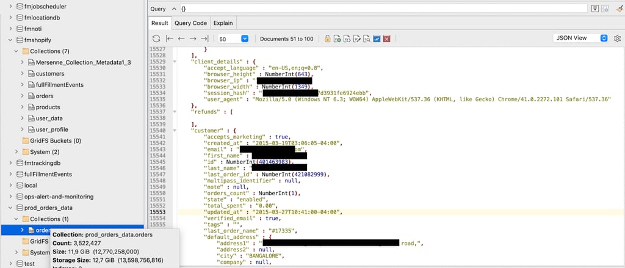Click the "last_order_name" : "#17335" line
Viewport: 625px width, 268px height.
(250, 231)
